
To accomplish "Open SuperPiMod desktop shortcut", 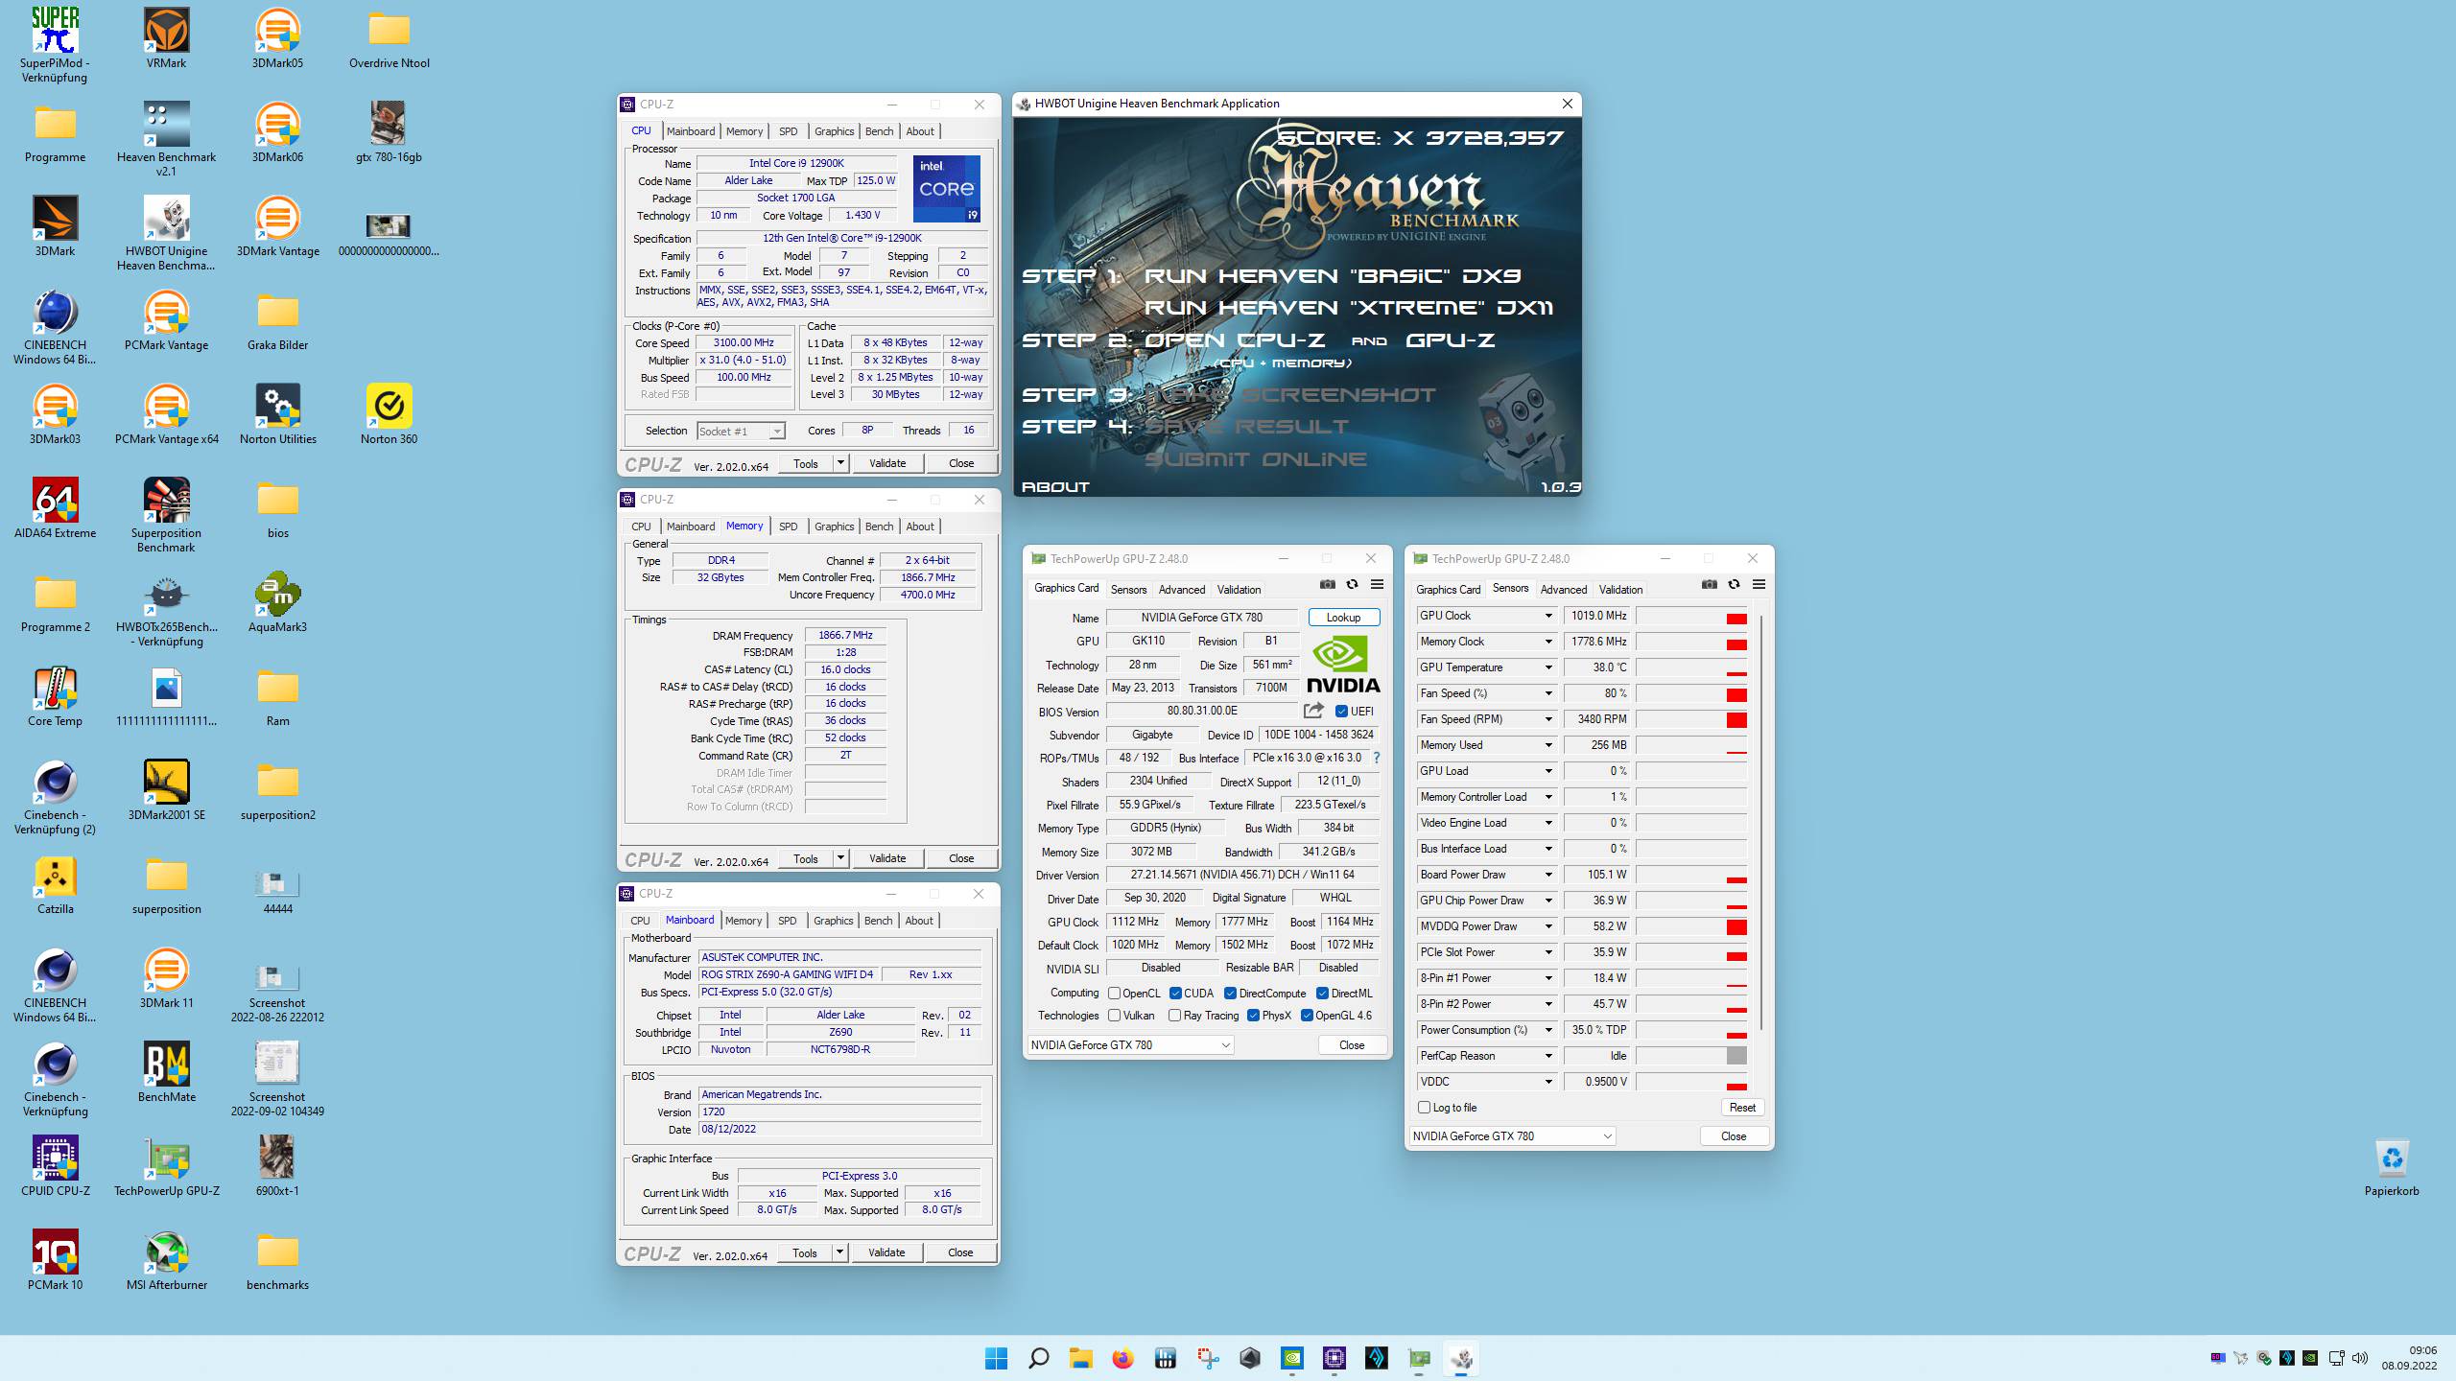I will [x=55, y=44].
